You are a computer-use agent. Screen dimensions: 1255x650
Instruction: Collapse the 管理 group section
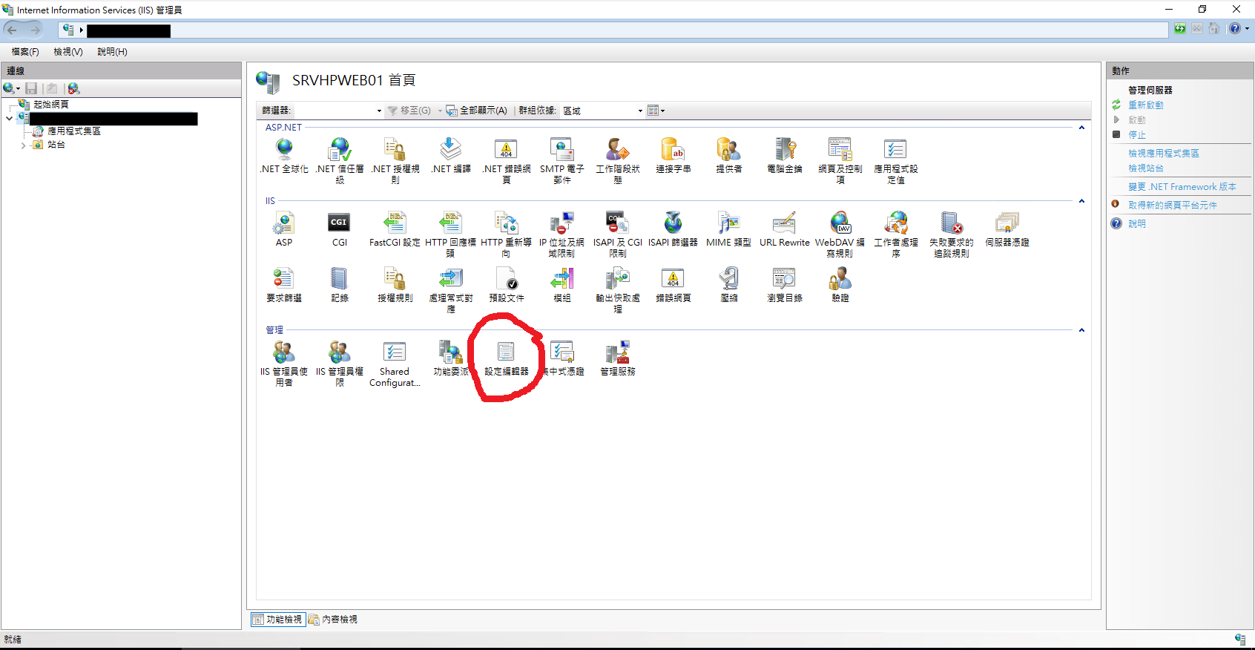click(1081, 330)
